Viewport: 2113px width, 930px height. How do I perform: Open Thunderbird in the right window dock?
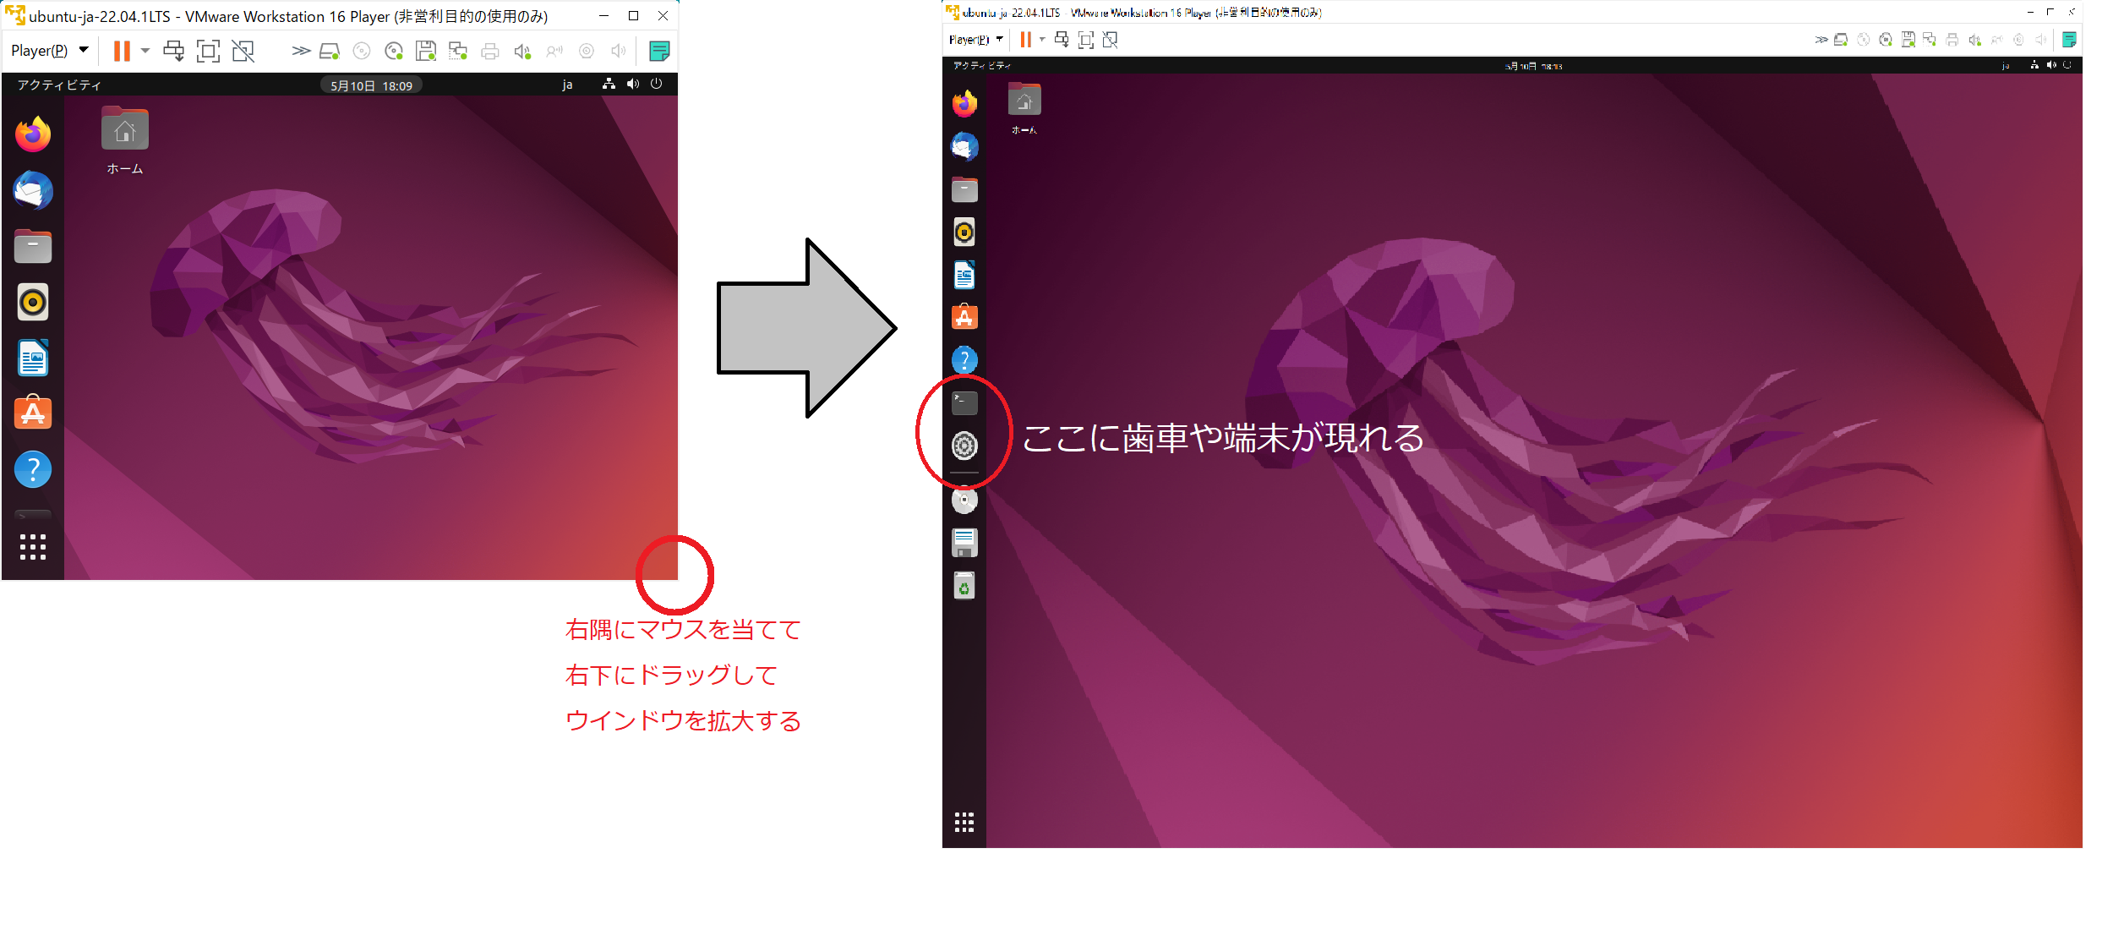pos(964,147)
